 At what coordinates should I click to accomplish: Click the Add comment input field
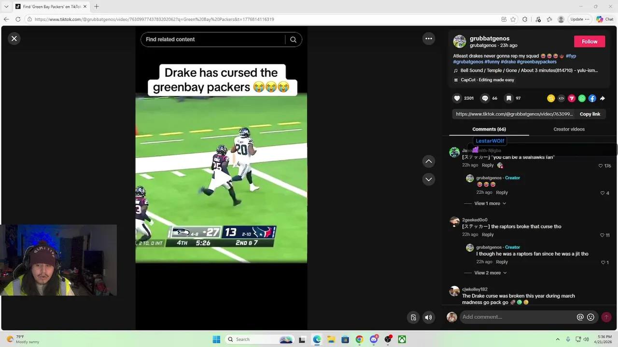coord(517,317)
